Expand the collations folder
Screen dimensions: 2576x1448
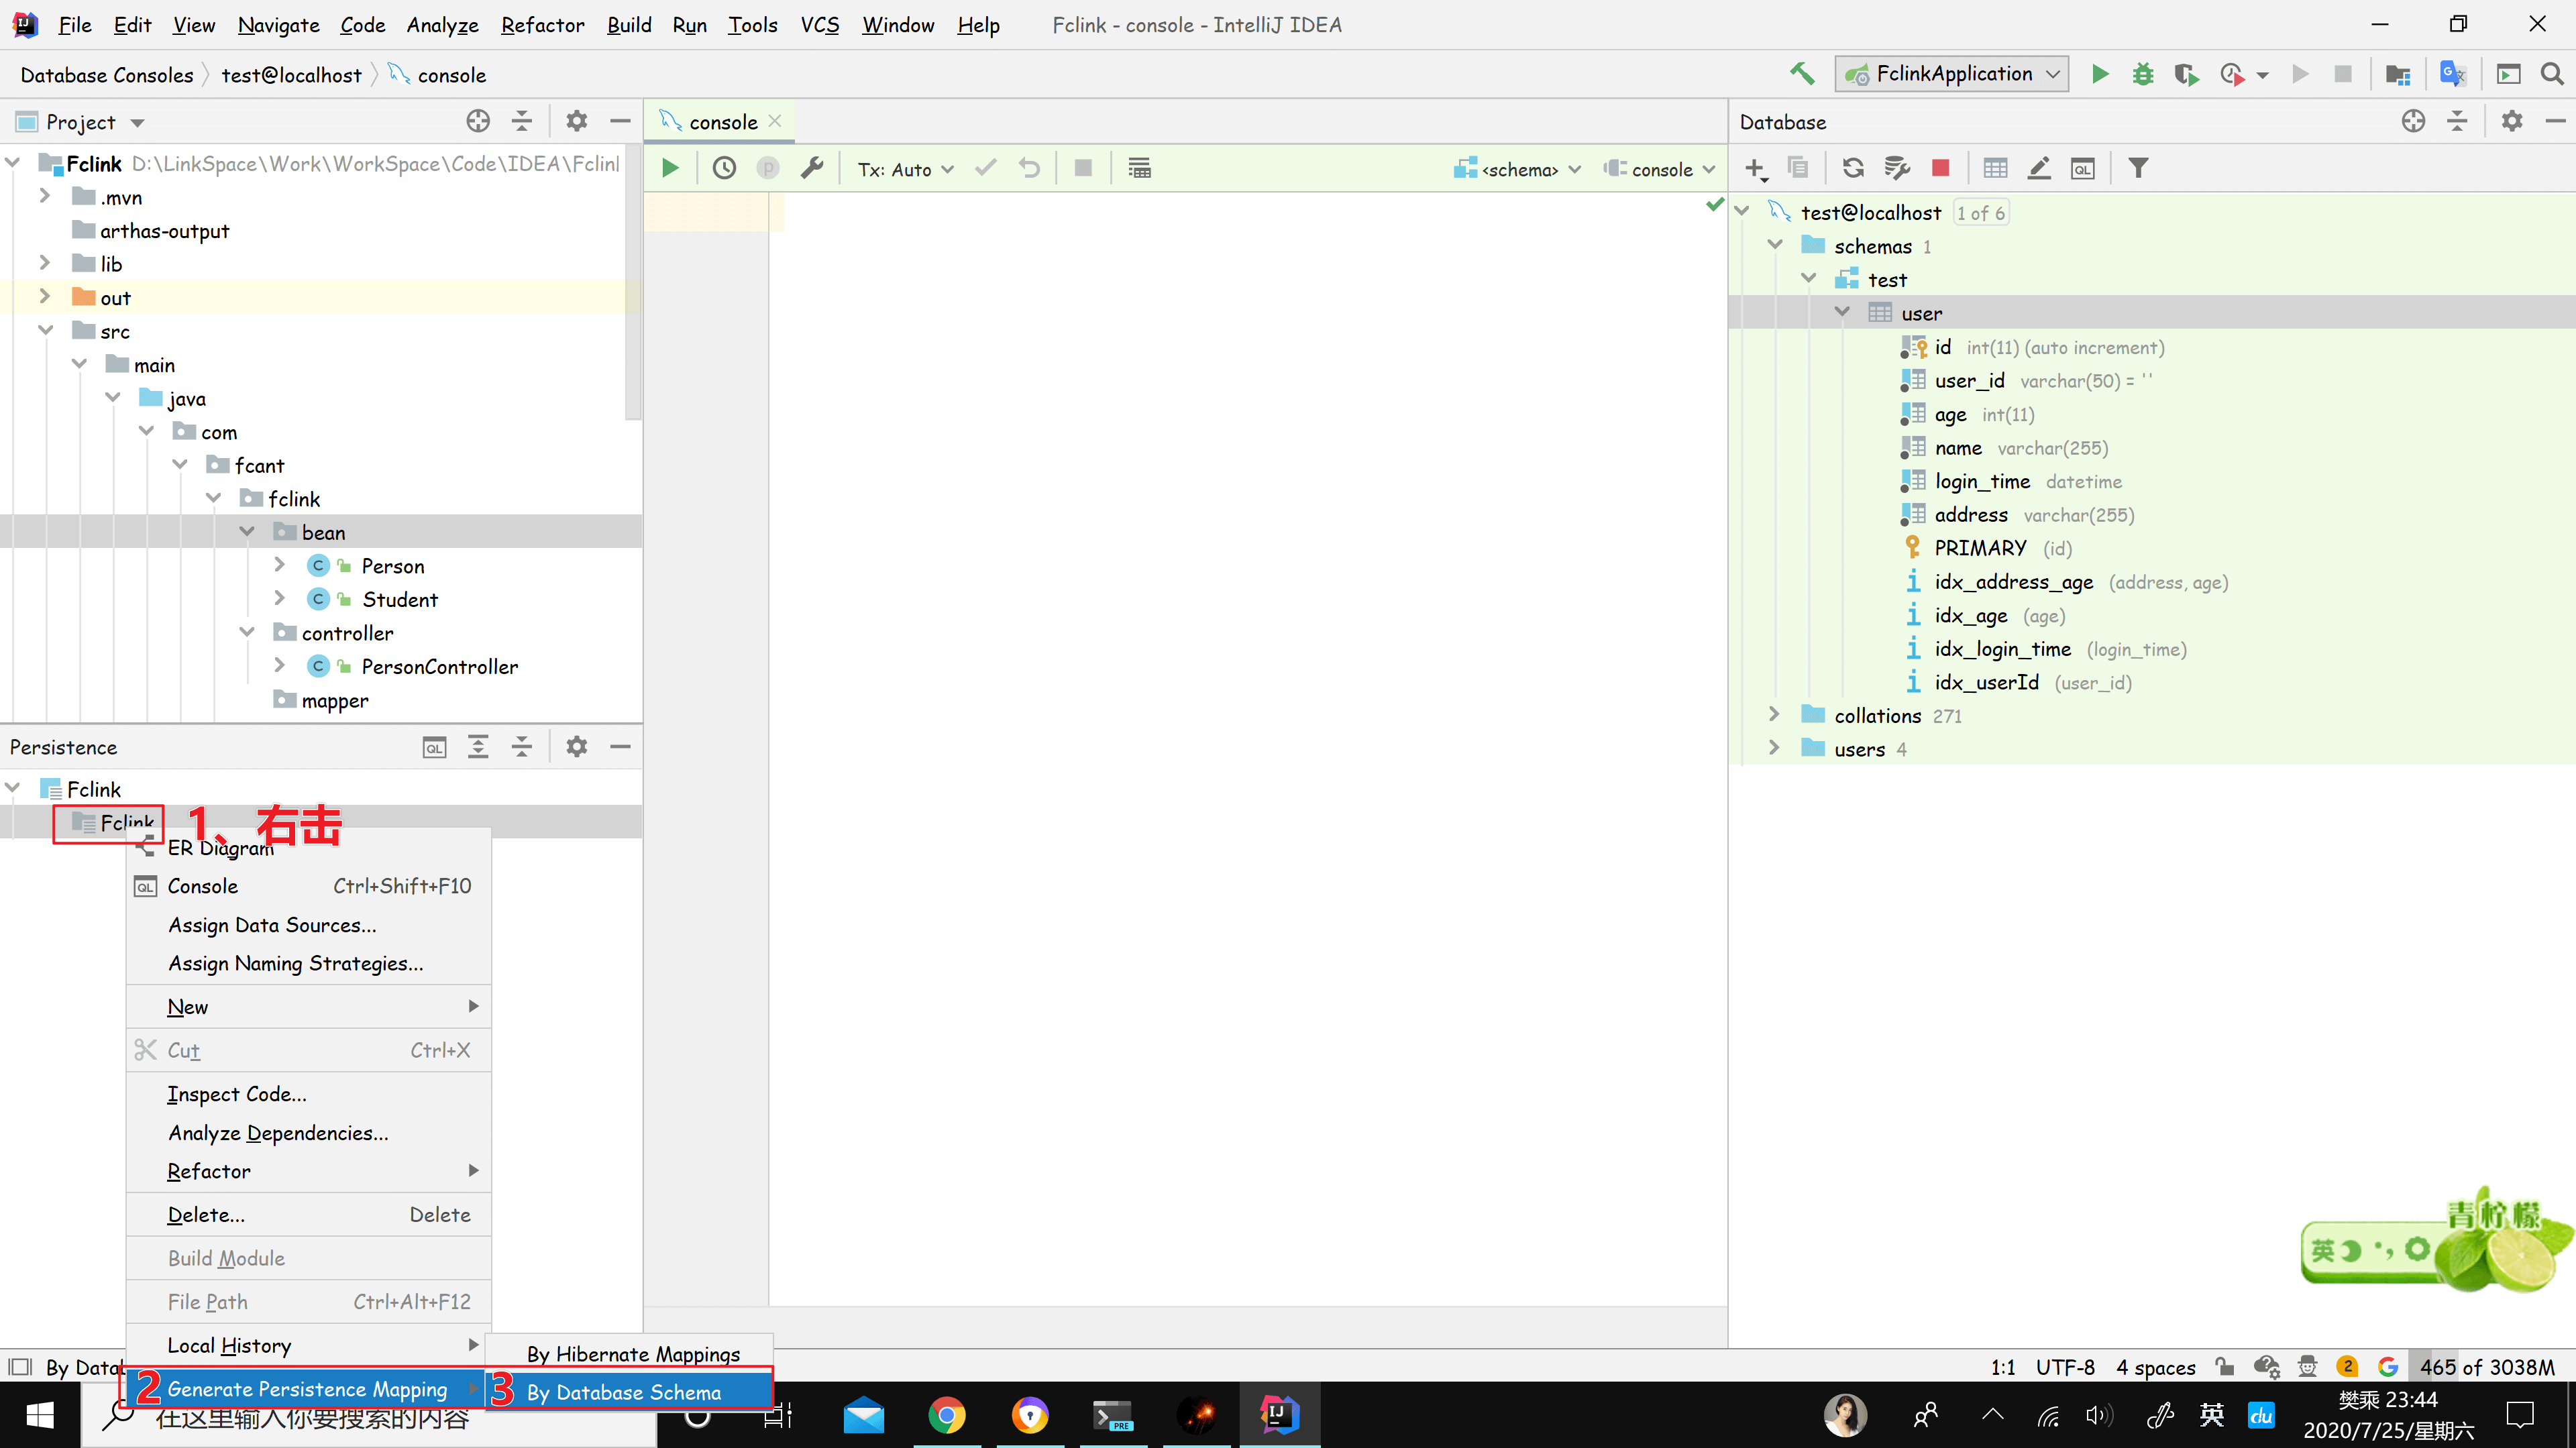point(1774,714)
